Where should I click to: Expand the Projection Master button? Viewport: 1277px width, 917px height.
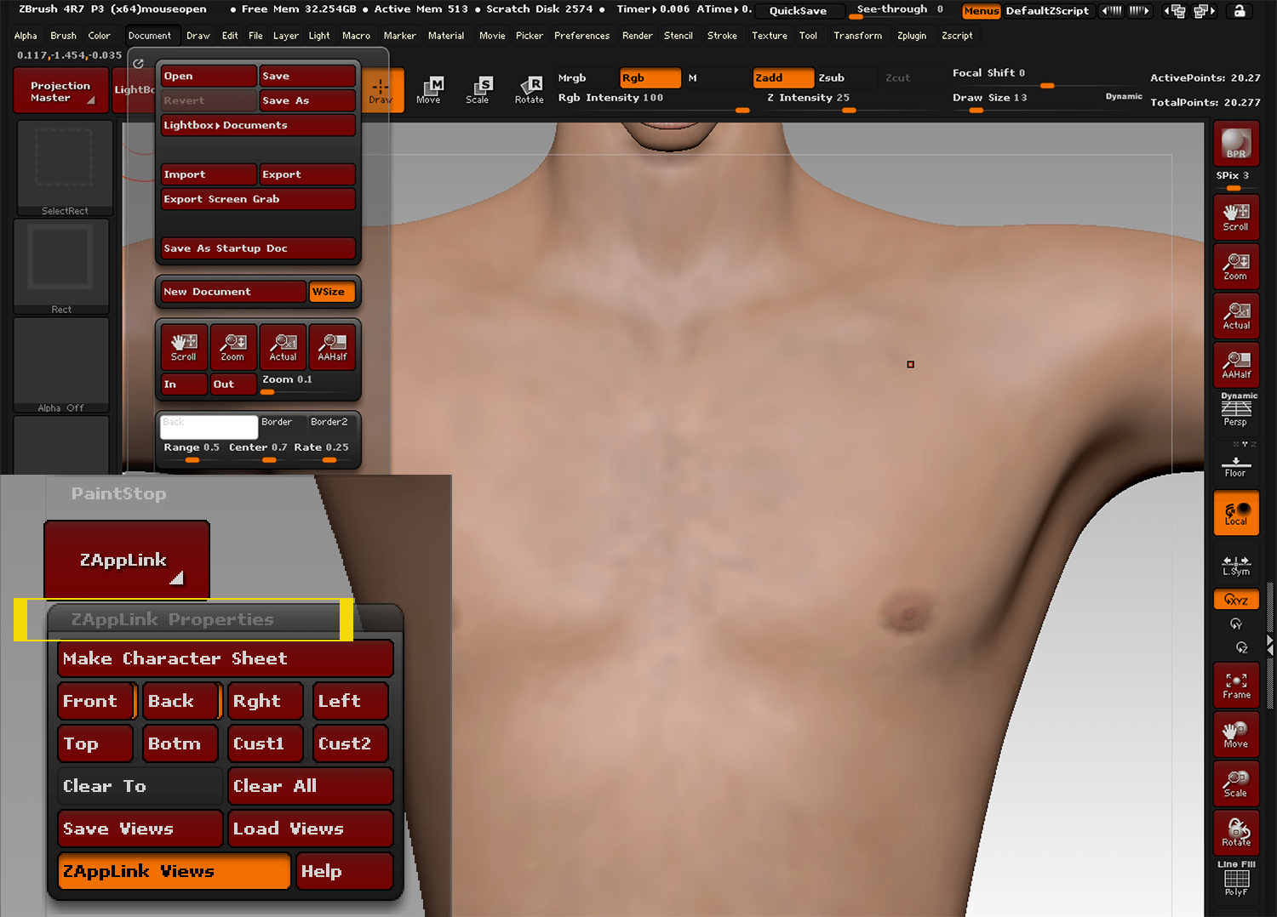(x=60, y=91)
